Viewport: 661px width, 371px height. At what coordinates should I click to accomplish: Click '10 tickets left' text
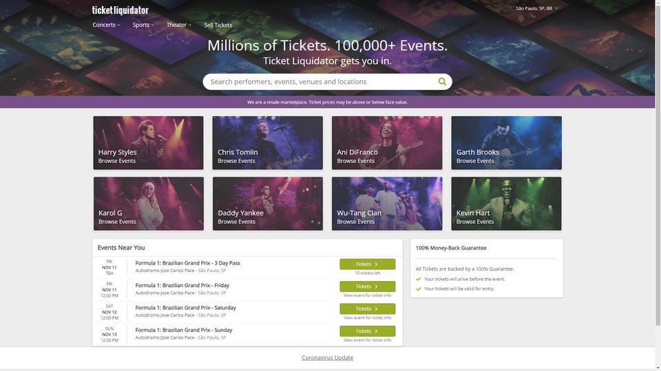click(x=368, y=273)
